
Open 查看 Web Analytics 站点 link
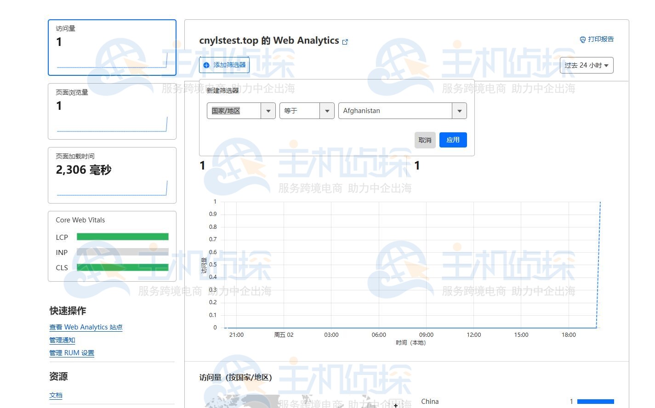coord(86,327)
